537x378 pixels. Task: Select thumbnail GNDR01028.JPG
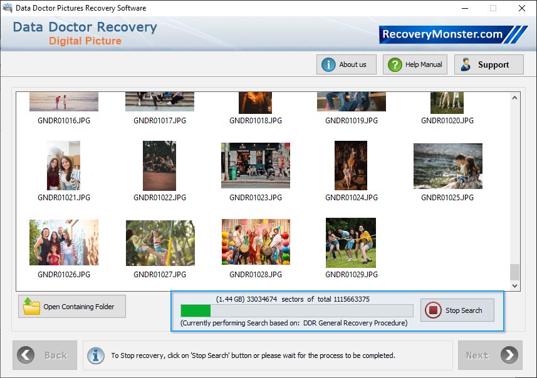coord(255,243)
